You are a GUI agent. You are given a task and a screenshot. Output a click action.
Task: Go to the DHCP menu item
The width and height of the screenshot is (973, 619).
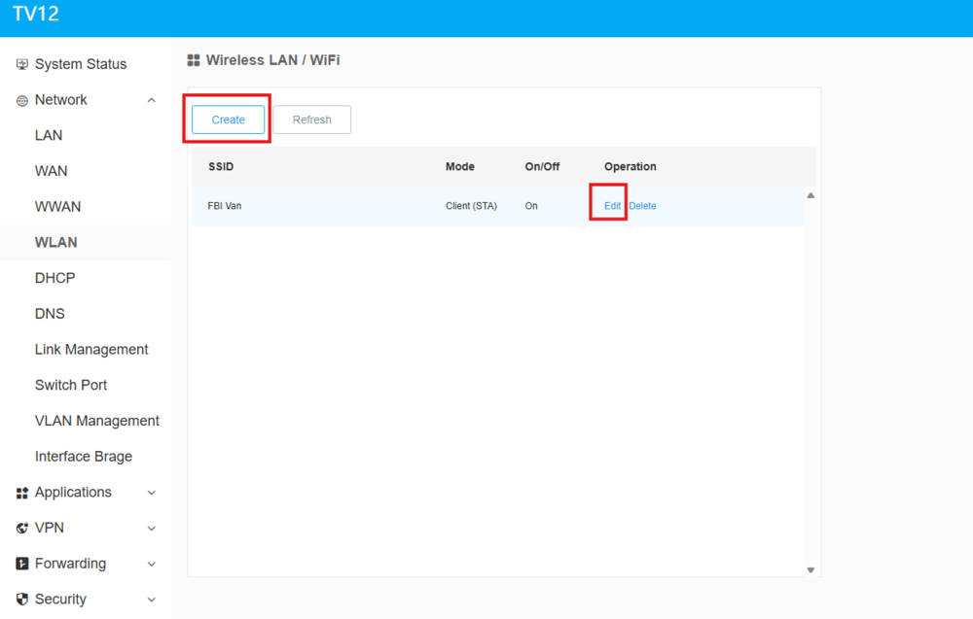(54, 278)
